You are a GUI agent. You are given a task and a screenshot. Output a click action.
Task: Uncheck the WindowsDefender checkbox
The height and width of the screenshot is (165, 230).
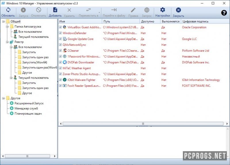click(60, 33)
